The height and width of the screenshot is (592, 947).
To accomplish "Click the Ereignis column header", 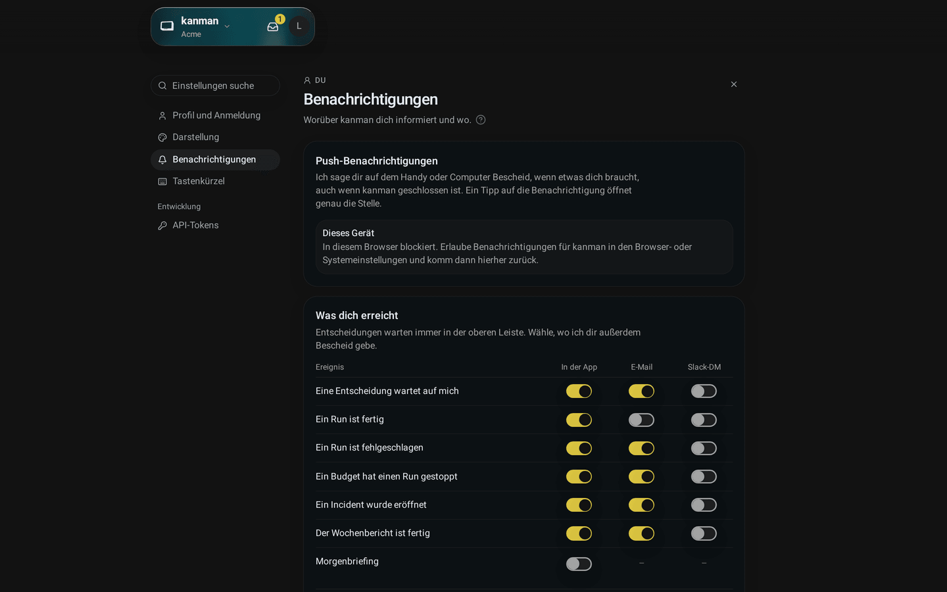I will (x=329, y=367).
